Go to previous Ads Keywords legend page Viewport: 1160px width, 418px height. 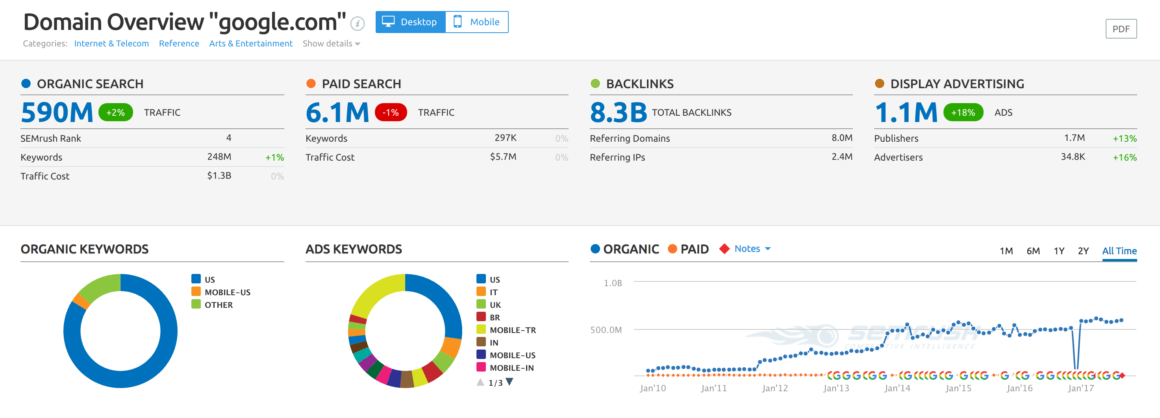[480, 382]
